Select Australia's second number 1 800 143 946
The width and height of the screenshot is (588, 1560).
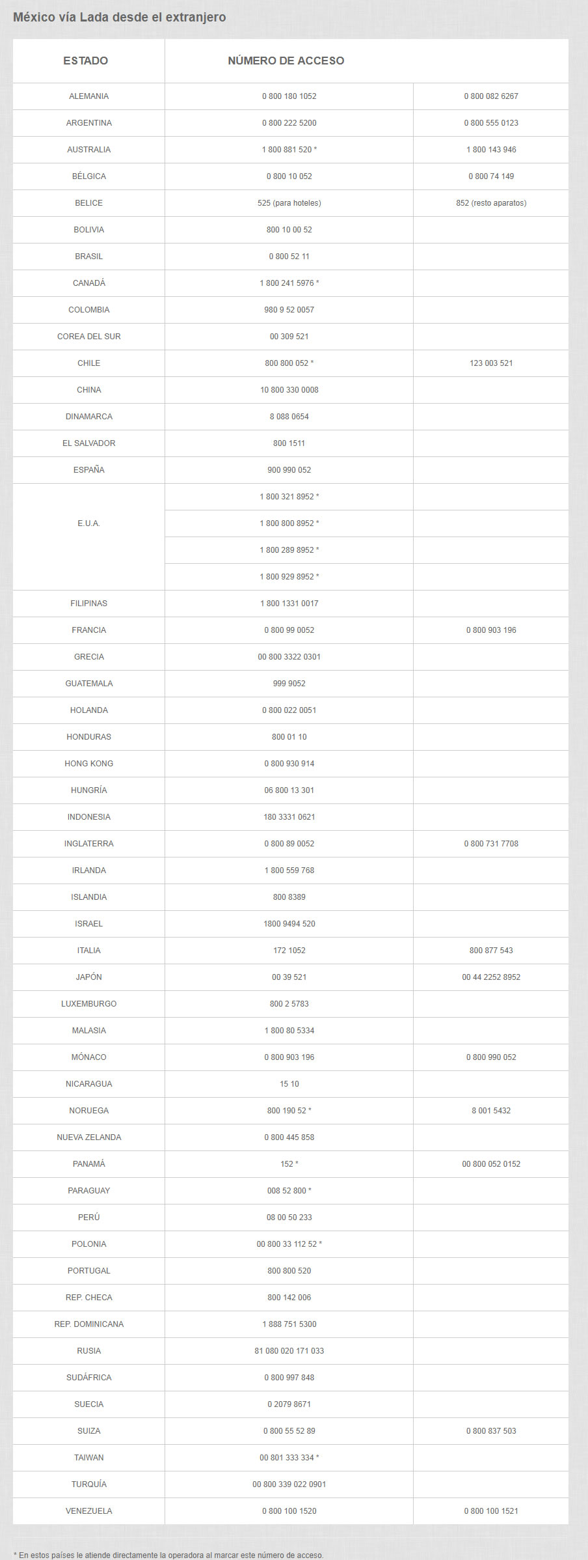491,150
